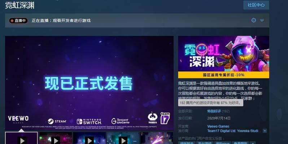
Task: Open the Yooreka Studio publisher link
Action: (x=248, y=131)
